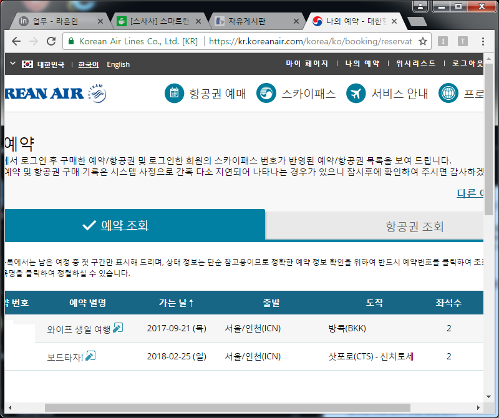Click the Korean Air logo

pos(44,94)
